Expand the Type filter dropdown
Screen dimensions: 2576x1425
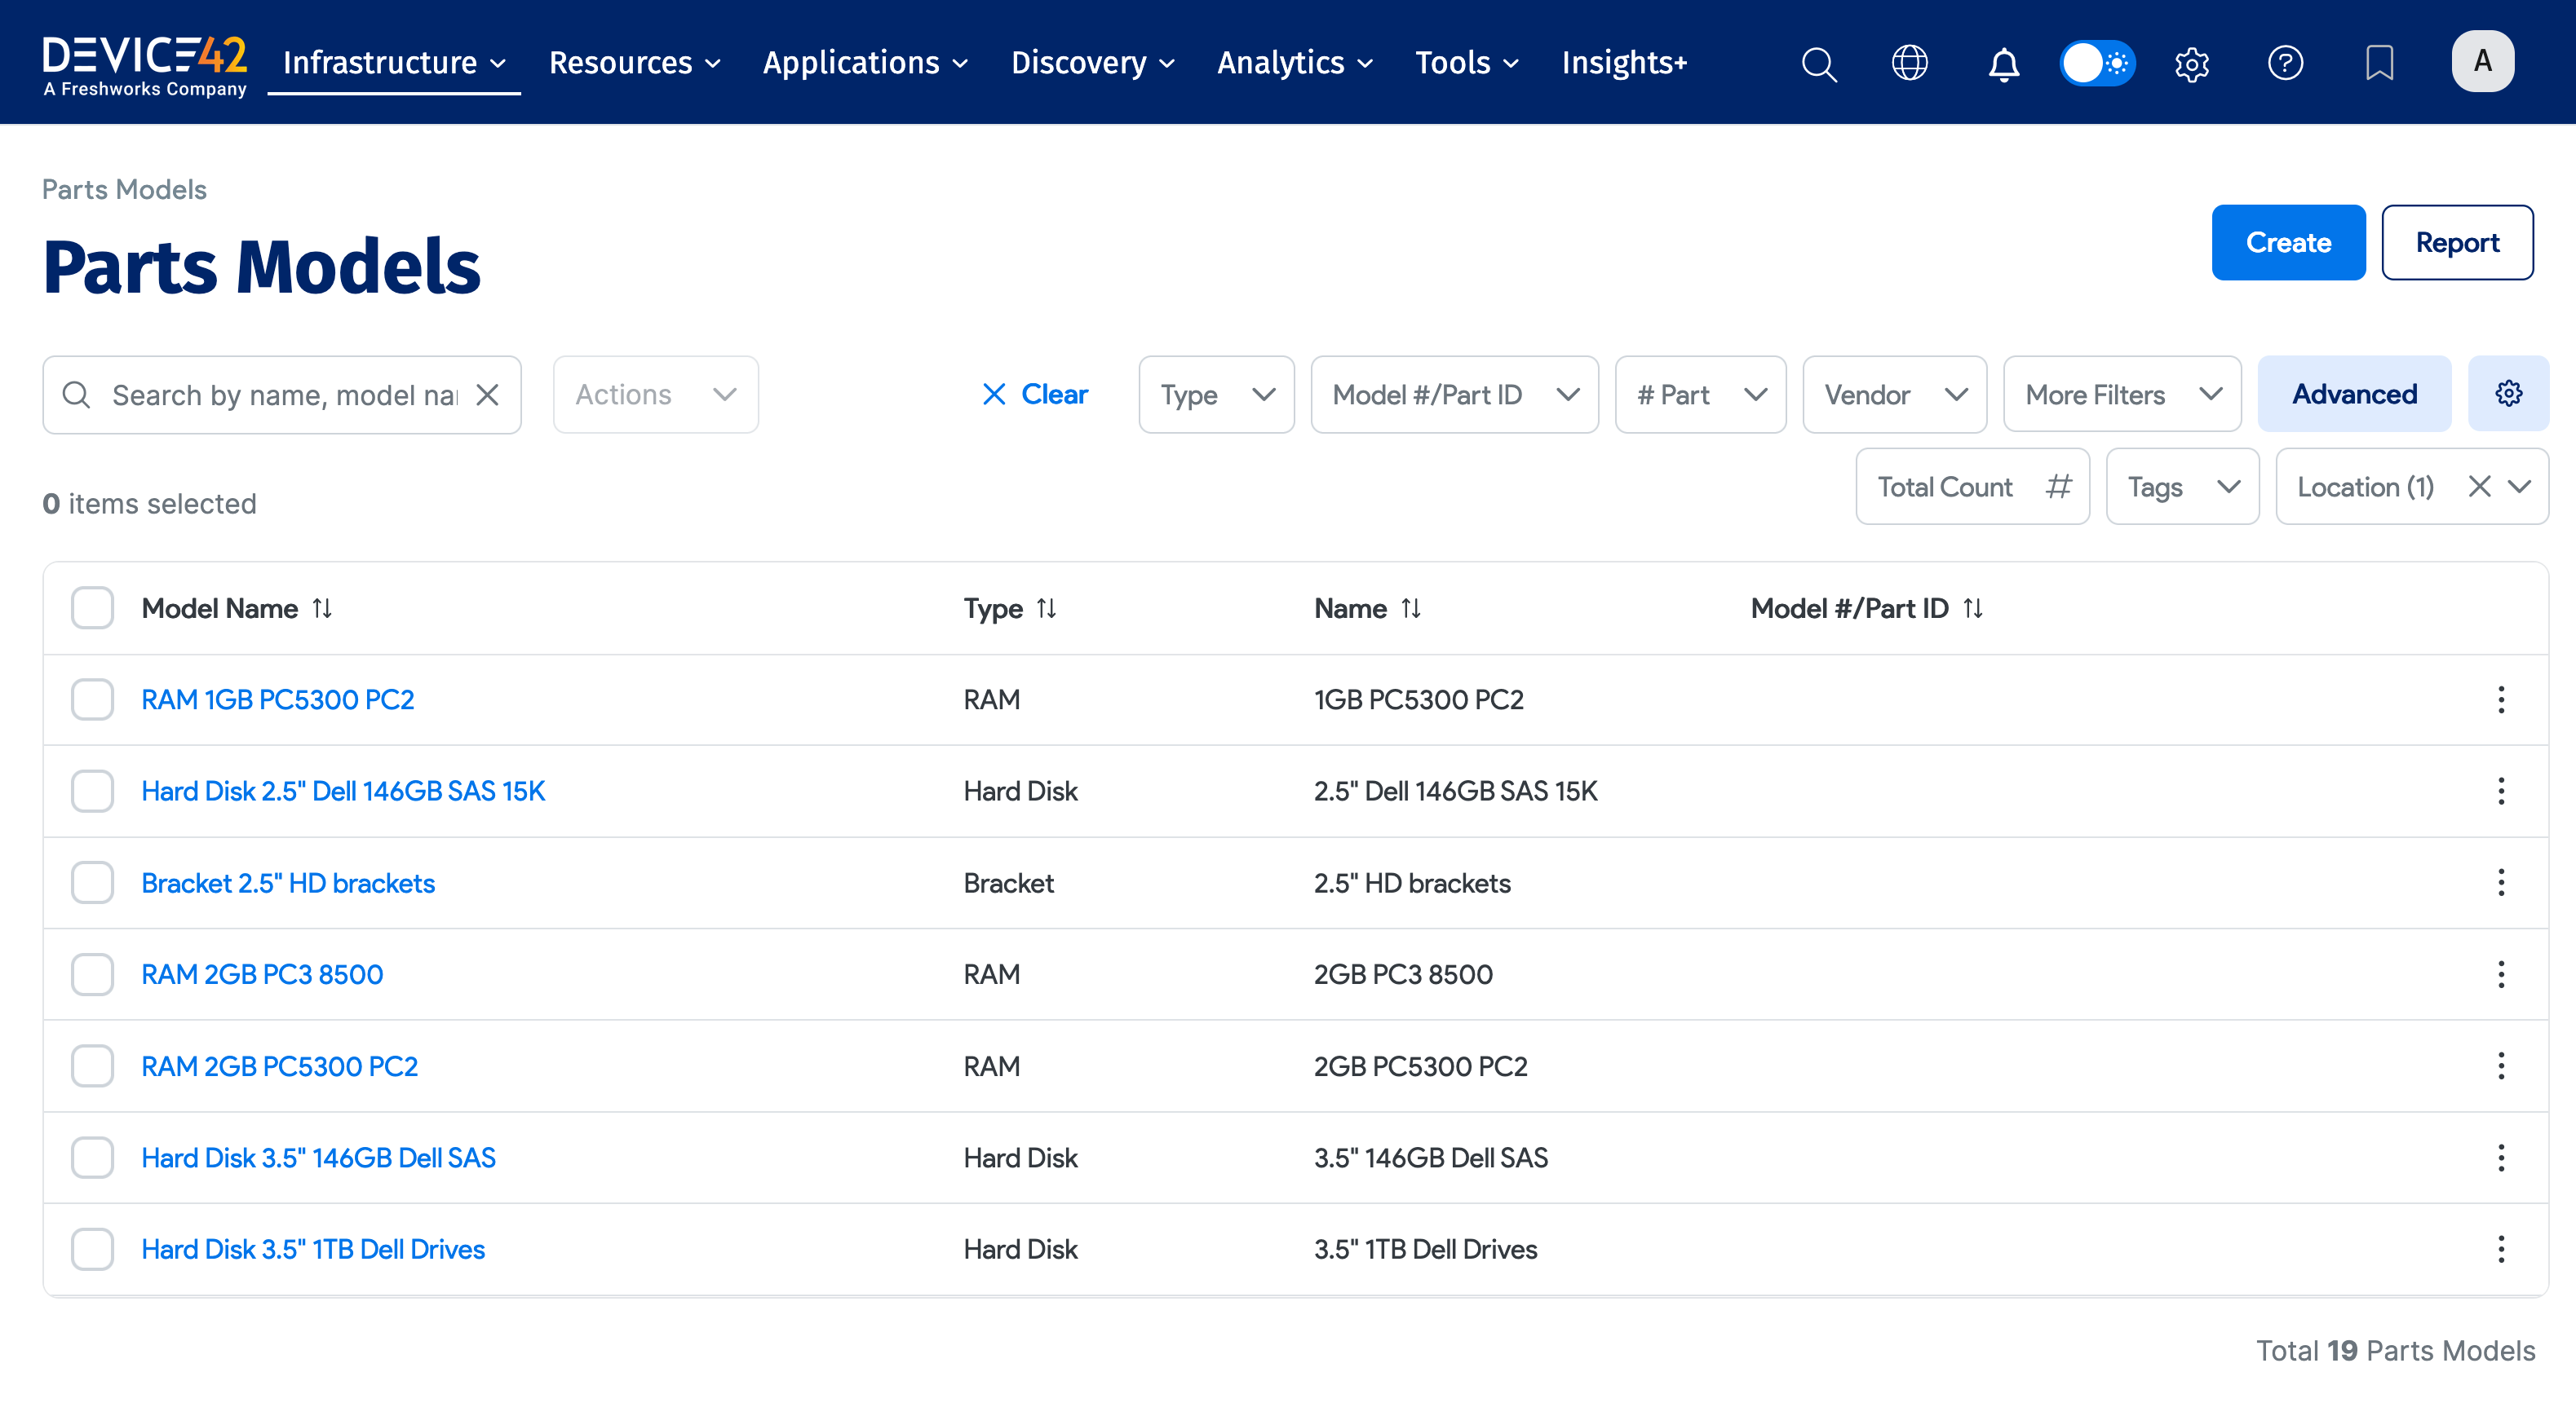click(1216, 395)
